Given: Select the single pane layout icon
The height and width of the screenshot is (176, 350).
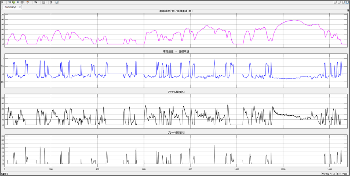Looking at the screenshot, I should [x=347, y=2].
